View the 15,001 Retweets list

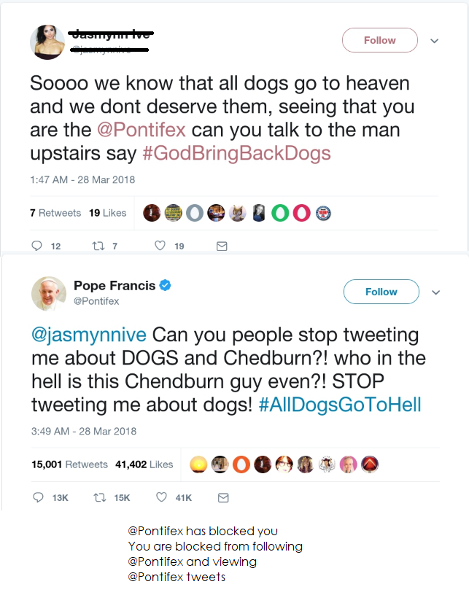69,464
